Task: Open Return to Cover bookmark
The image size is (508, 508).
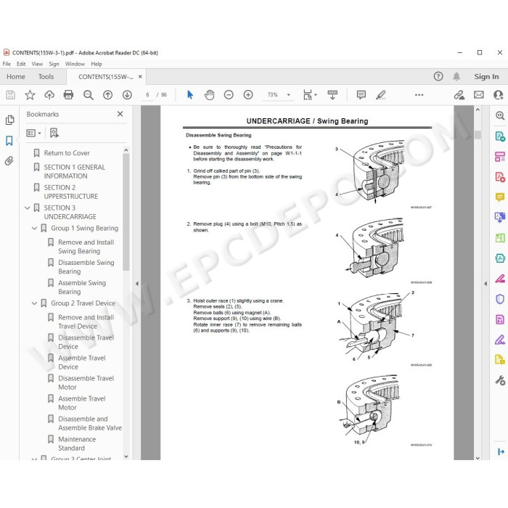Action: 67,153
